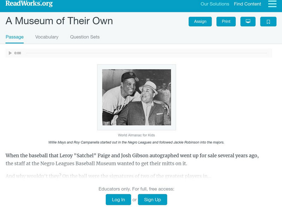Click the projector display mode icon
Screen dimensions: 282x207
point(248,21)
